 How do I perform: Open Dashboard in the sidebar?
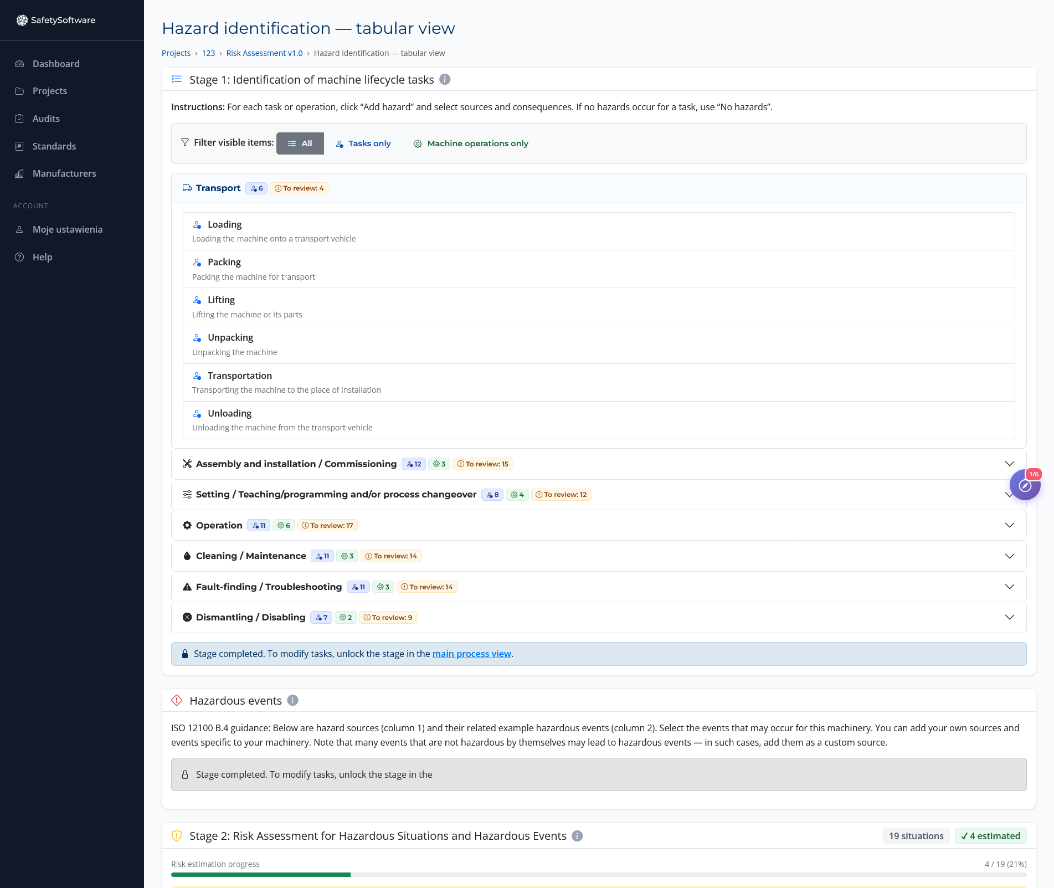coord(56,64)
